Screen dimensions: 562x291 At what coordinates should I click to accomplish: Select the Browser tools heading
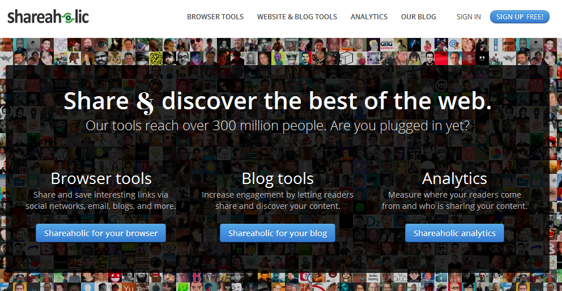(101, 178)
